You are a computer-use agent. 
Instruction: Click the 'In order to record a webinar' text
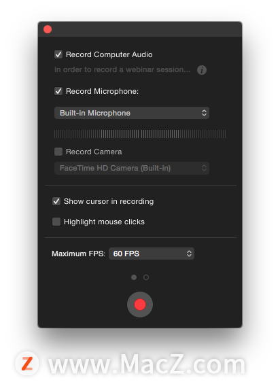point(122,70)
